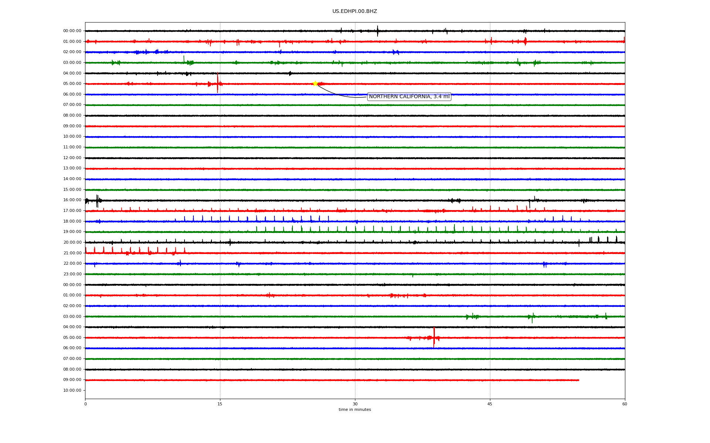This screenshot has width=710, height=443.
Task: Click the first 00:00:00 label at the top
Action: 72,31
